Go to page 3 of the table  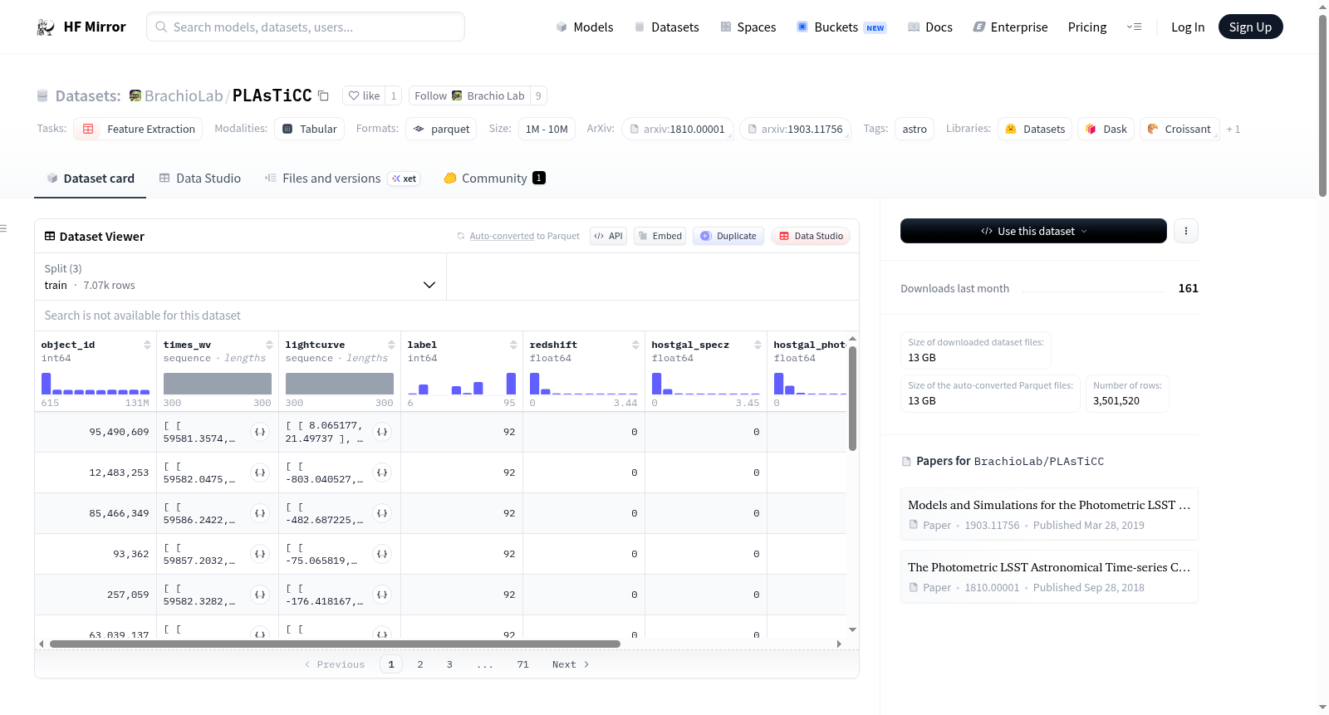pyautogui.click(x=449, y=664)
